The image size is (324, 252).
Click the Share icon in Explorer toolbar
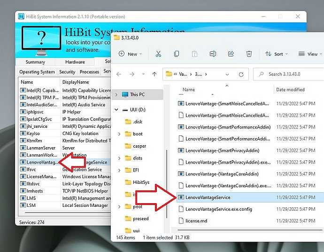(x=231, y=54)
